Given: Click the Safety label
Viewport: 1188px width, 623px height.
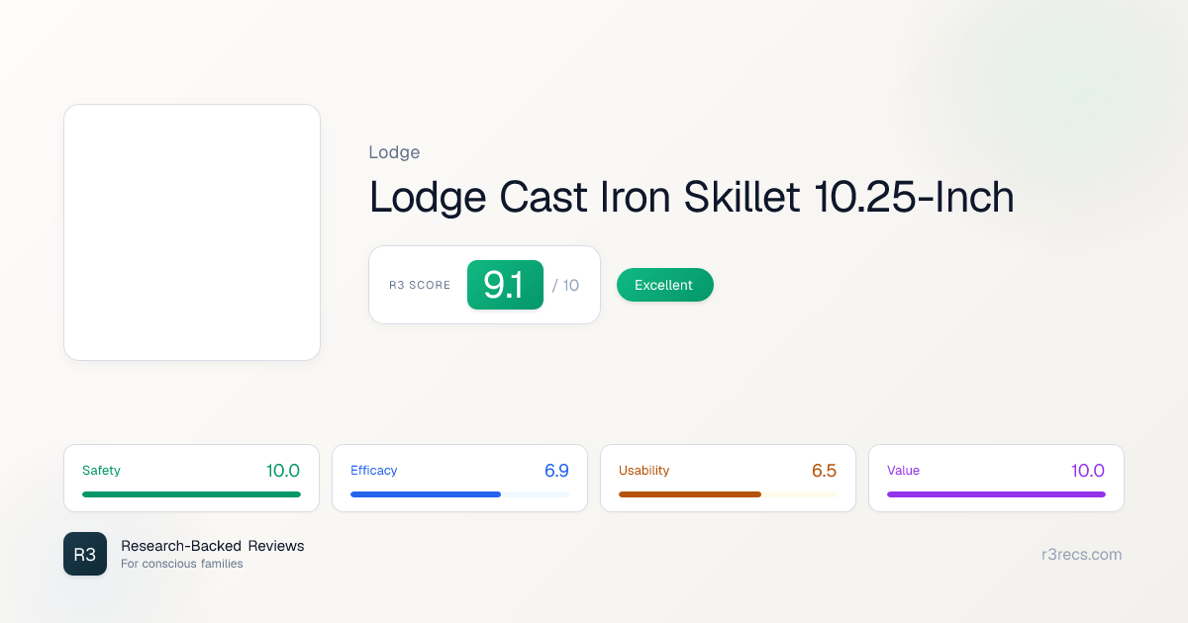Looking at the screenshot, I should click(x=101, y=471).
